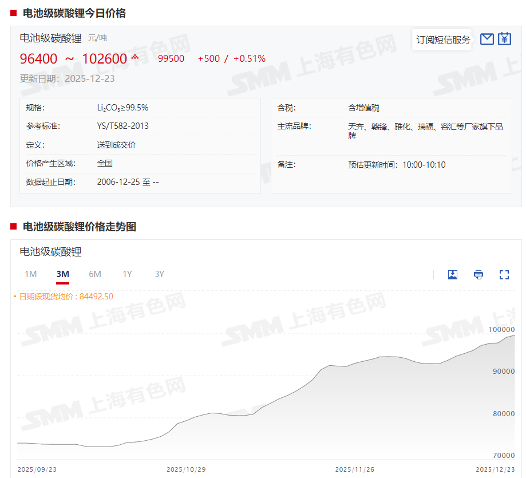This screenshot has height=478, width=526.
Task: Expand the chart to full screen
Action: 504,275
